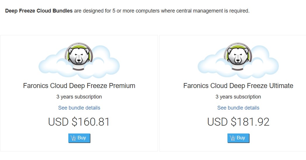Click the bold Deep Freeze Cloud Bundles text
The width and height of the screenshot is (306, 160).
pos(39,11)
